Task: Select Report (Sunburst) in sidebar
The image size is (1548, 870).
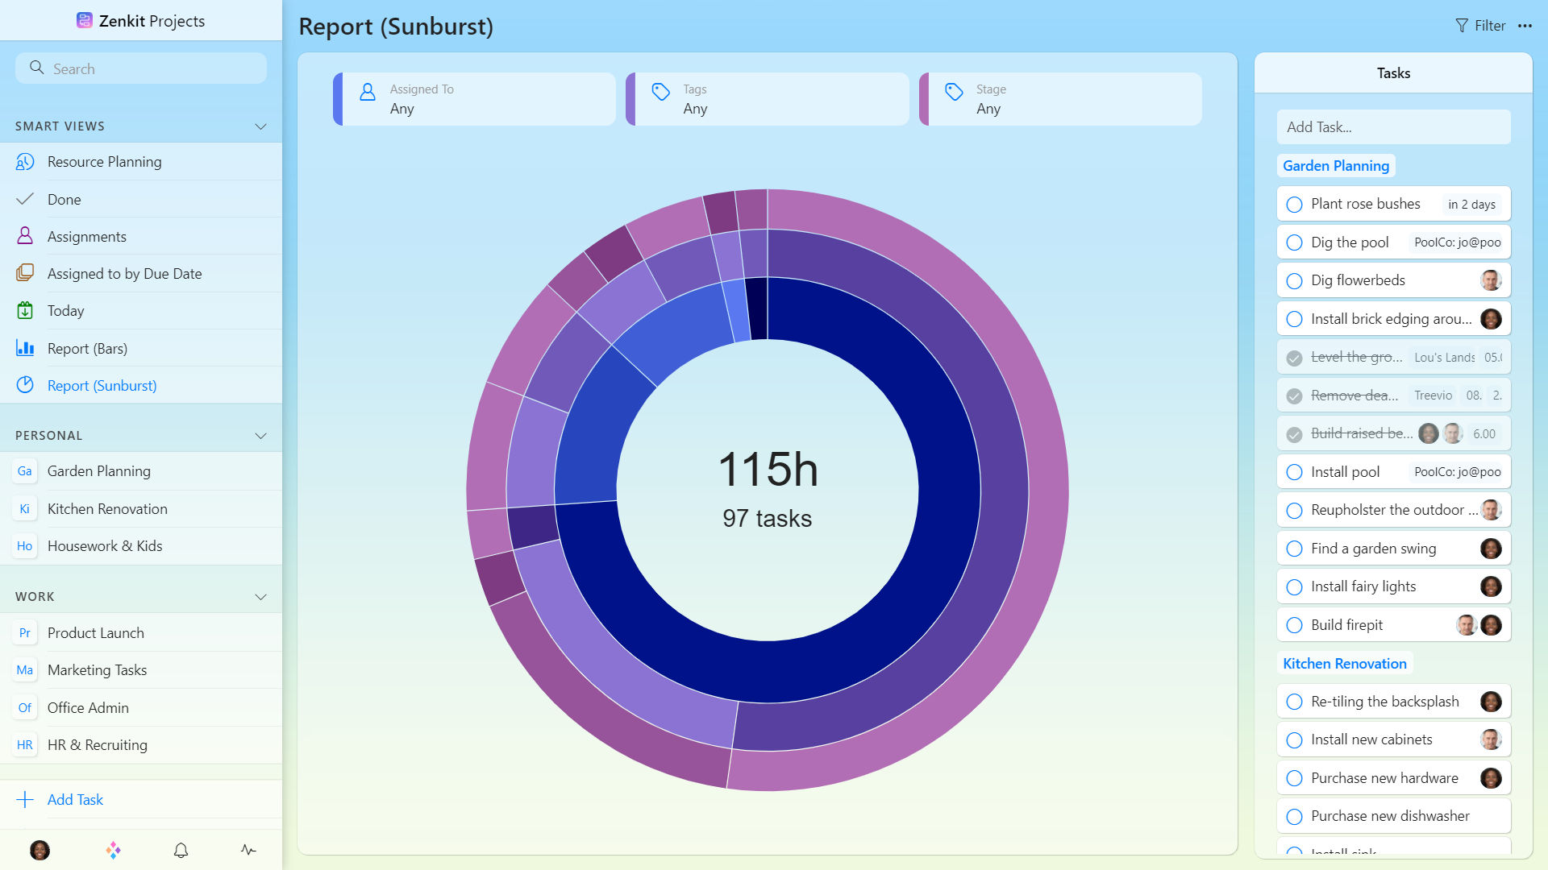Action: tap(102, 386)
